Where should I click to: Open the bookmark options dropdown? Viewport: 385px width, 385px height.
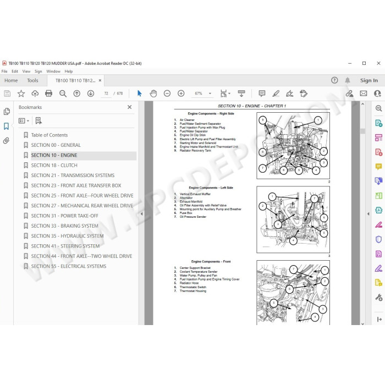click(x=24, y=120)
